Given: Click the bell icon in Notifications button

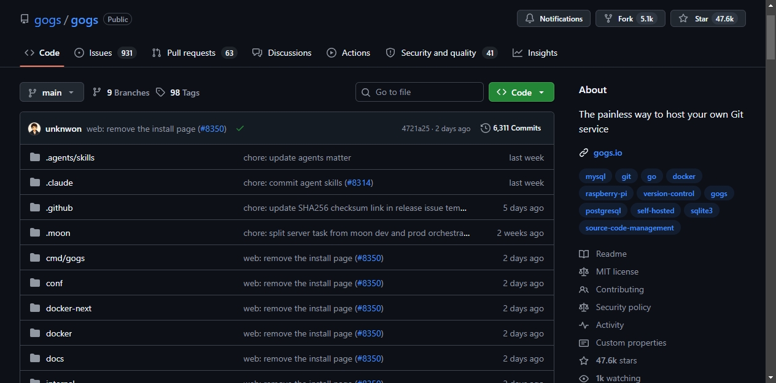Looking at the screenshot, I should click(x=530, y=19).
